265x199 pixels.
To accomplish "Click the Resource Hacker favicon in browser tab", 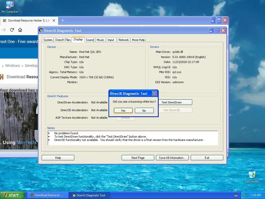I will click(x=5, y=20).
